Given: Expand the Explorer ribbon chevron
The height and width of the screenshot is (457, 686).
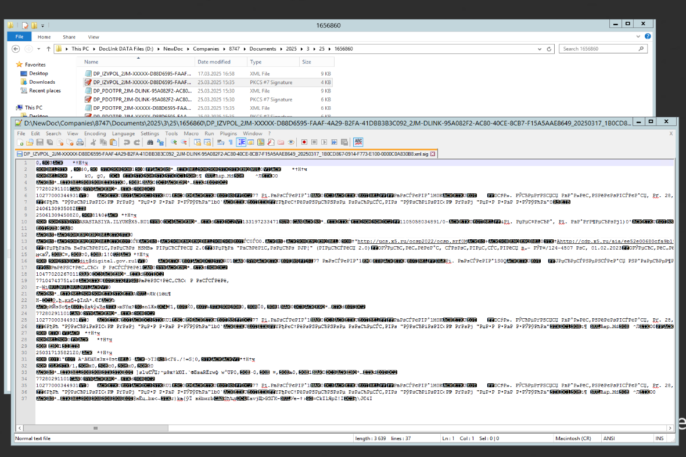Looking at the screenshot, I should [638, 37].
